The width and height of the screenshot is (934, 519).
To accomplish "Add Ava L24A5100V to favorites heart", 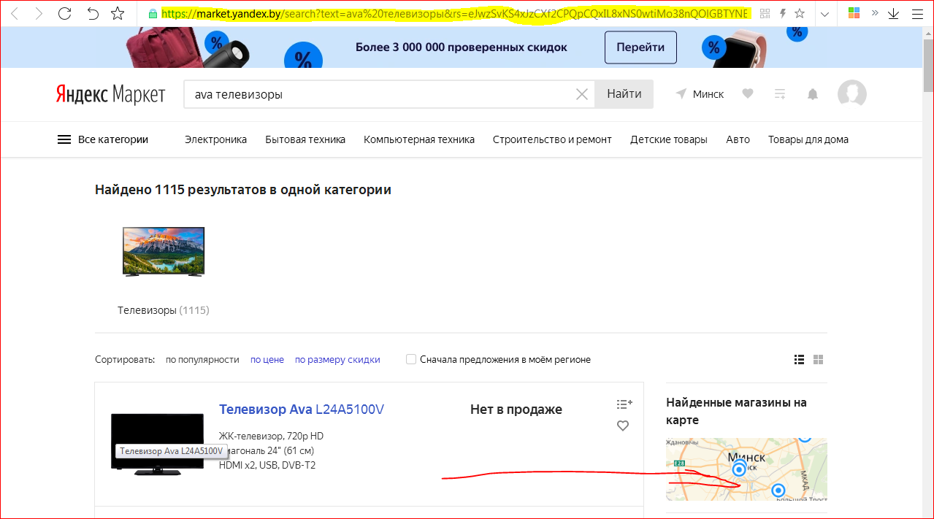I will (623, 426).
